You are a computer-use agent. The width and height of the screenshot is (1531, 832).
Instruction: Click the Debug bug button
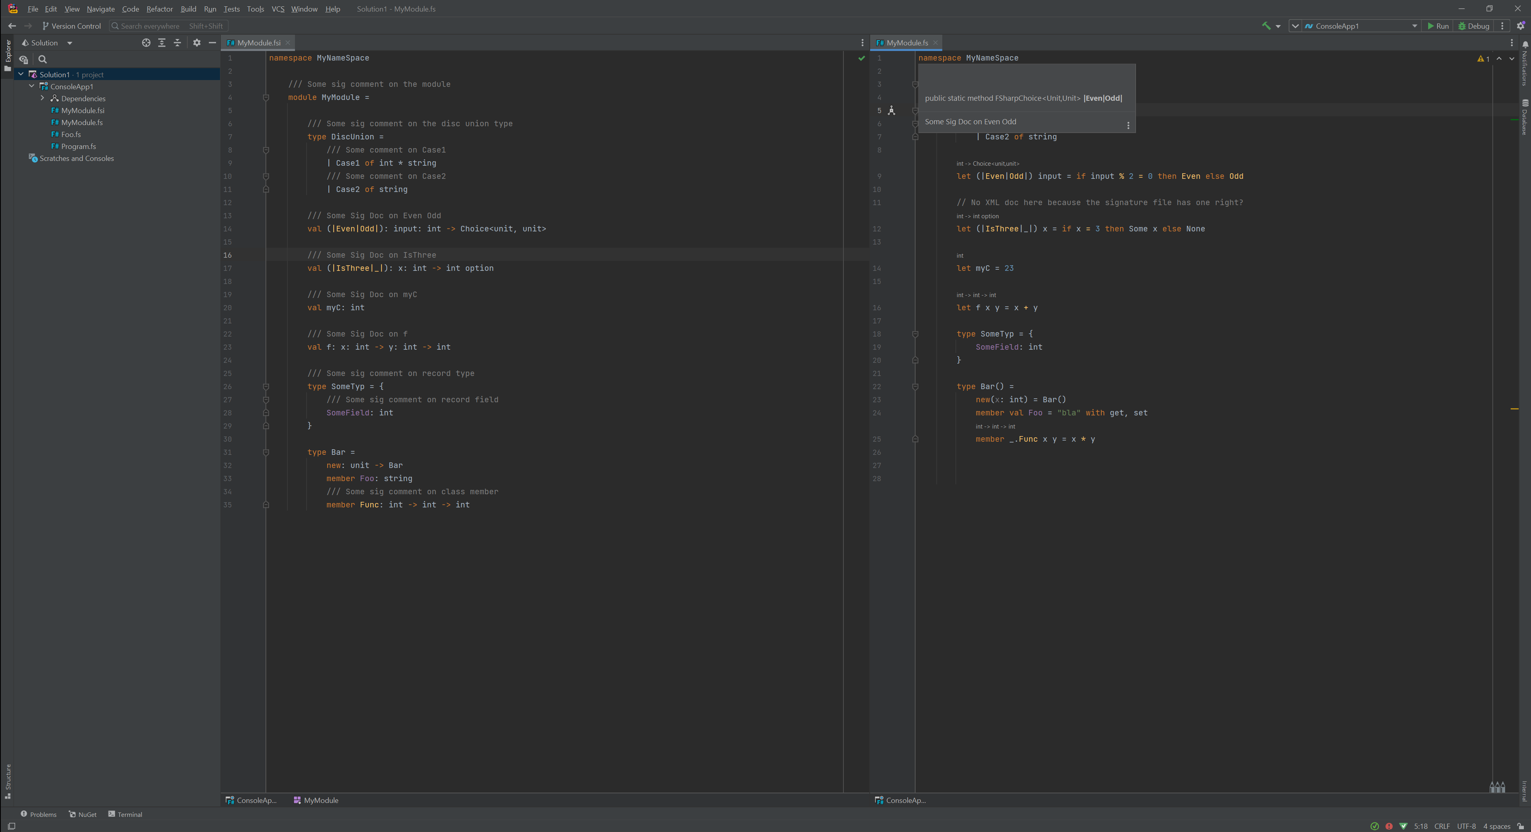coord(1473,26)
